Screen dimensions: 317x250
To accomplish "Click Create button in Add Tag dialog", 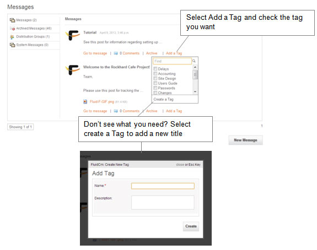I will tap(191, 226).
